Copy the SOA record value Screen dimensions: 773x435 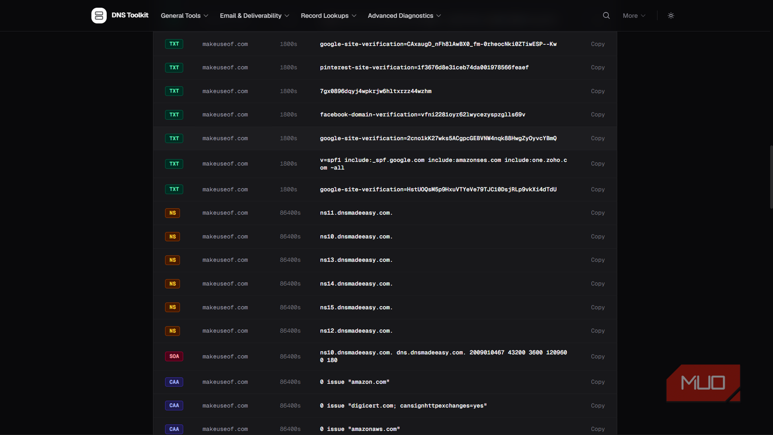click(598, 357)
